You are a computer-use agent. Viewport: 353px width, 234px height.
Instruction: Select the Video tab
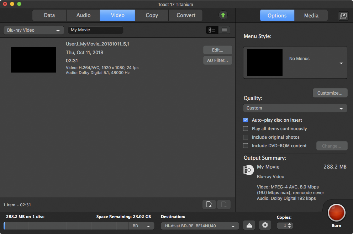point(117,15)
